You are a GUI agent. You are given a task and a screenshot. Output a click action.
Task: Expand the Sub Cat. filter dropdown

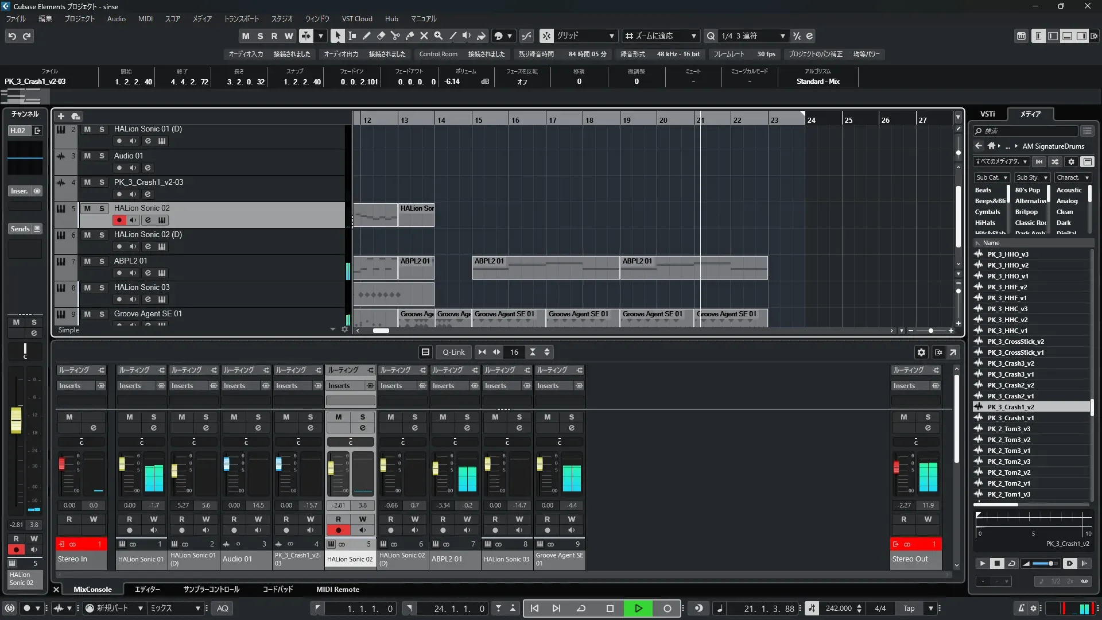[992, 177]
